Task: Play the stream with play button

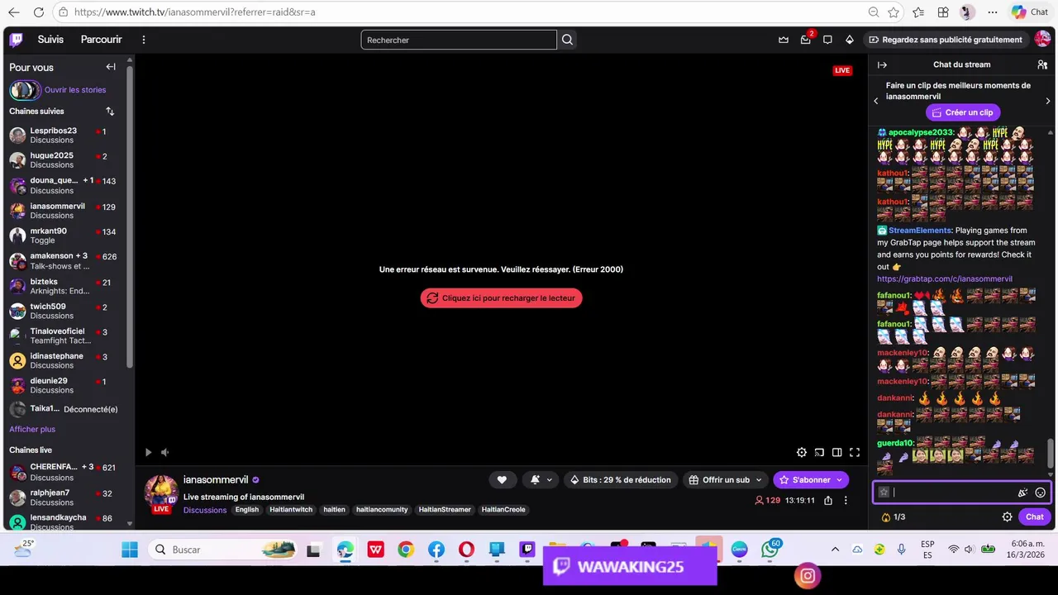Action: (x=148, y=452)
